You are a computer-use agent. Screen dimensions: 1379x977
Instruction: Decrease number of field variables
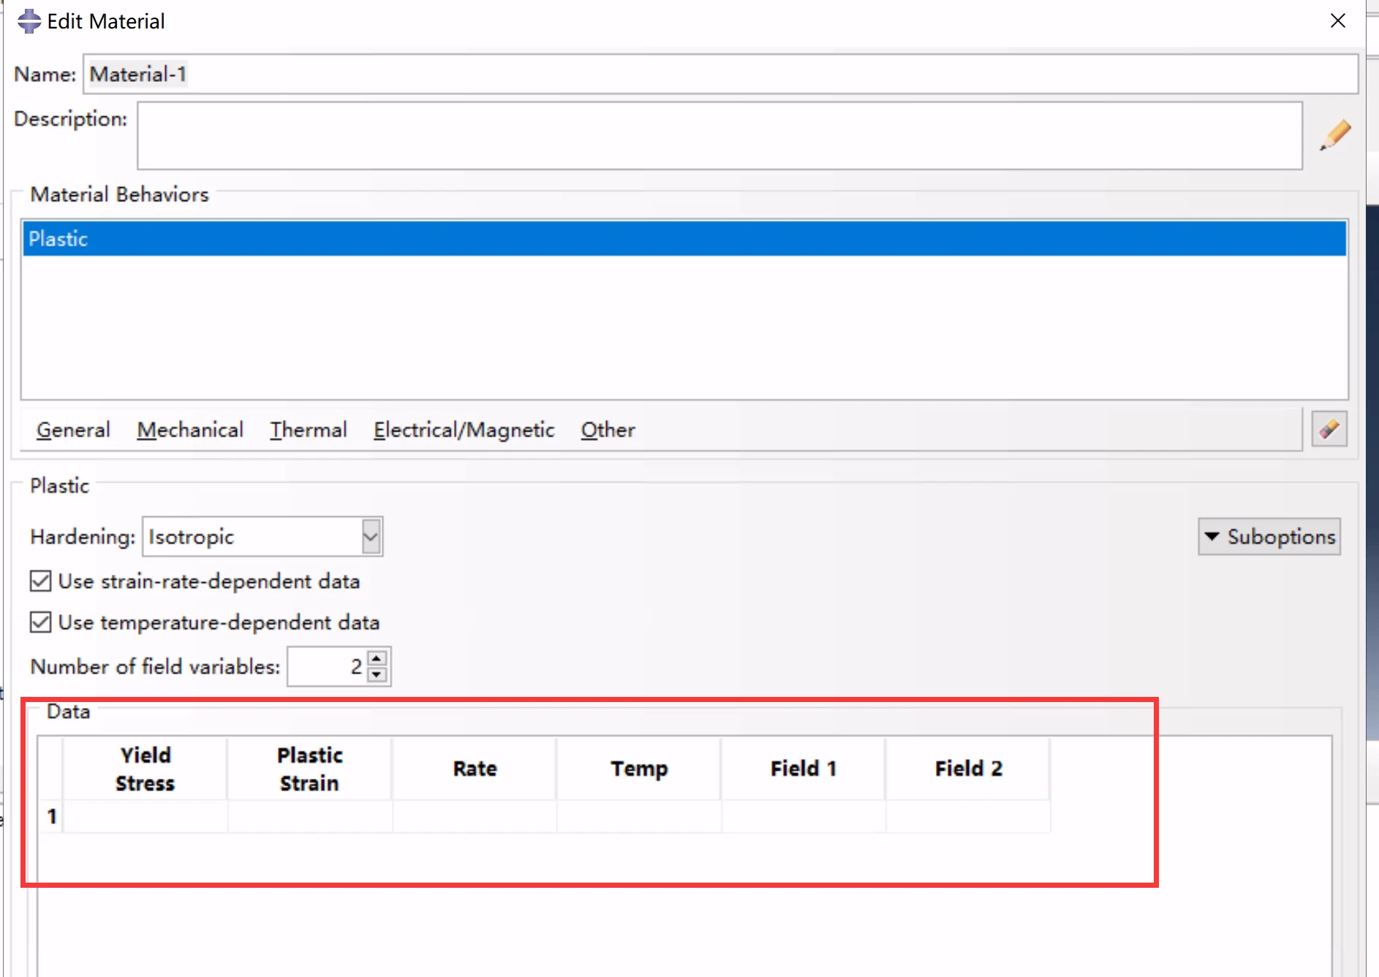point(377,675)
